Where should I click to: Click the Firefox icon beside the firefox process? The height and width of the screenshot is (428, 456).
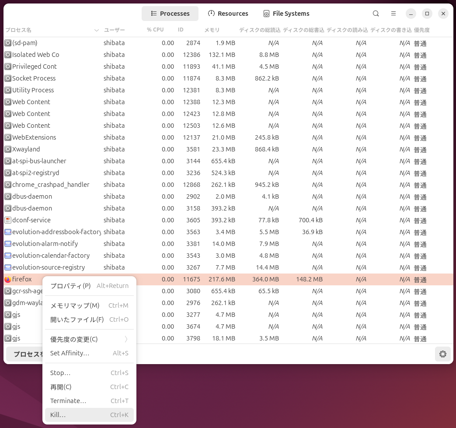click(7, 279)
